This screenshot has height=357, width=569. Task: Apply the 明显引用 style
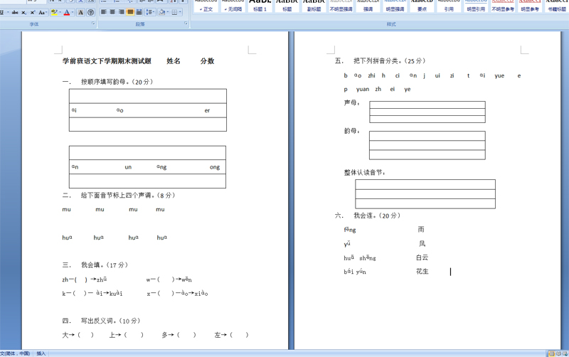476,6
